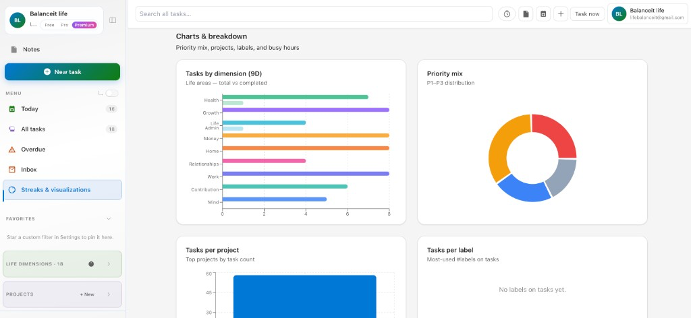The width and height of the screenshot is (691, 318).
Task: Expand the Projects section chevron
Action: pos(109,294)
